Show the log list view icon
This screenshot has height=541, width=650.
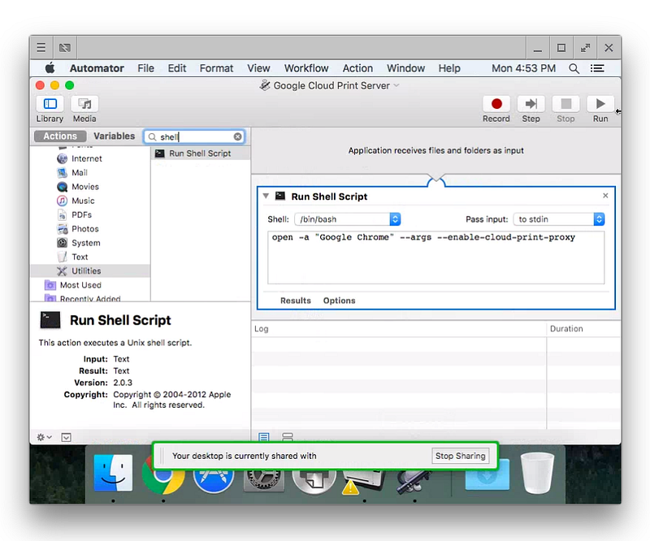(263, 437)
